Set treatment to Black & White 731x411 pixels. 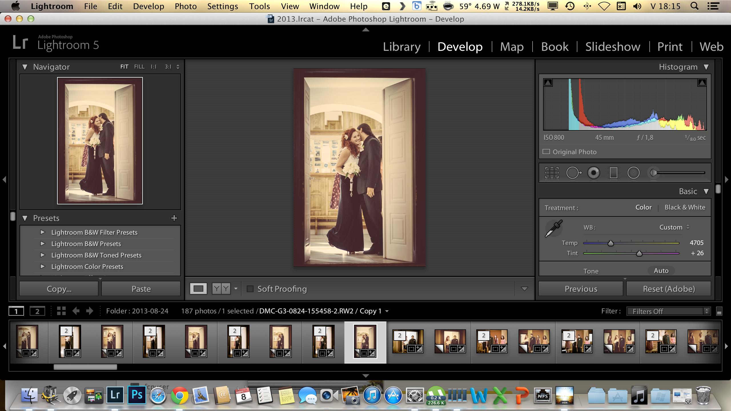685,207
